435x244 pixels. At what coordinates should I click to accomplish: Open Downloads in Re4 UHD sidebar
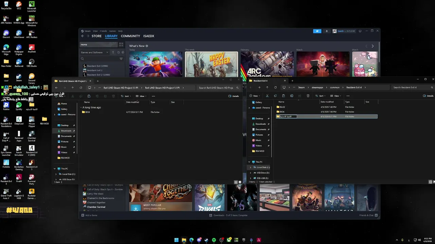pos(66,131)
